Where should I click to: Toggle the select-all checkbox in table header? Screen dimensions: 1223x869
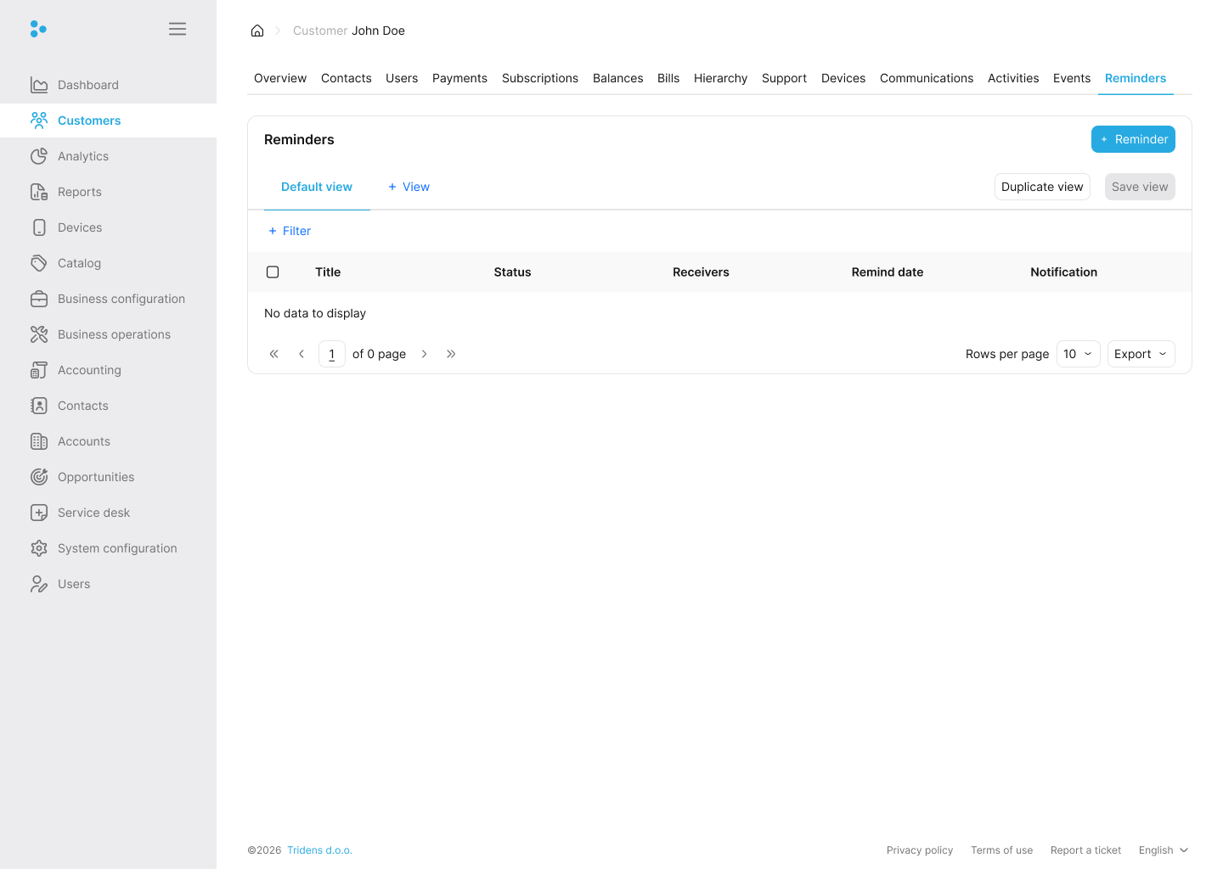coord(273,272)
